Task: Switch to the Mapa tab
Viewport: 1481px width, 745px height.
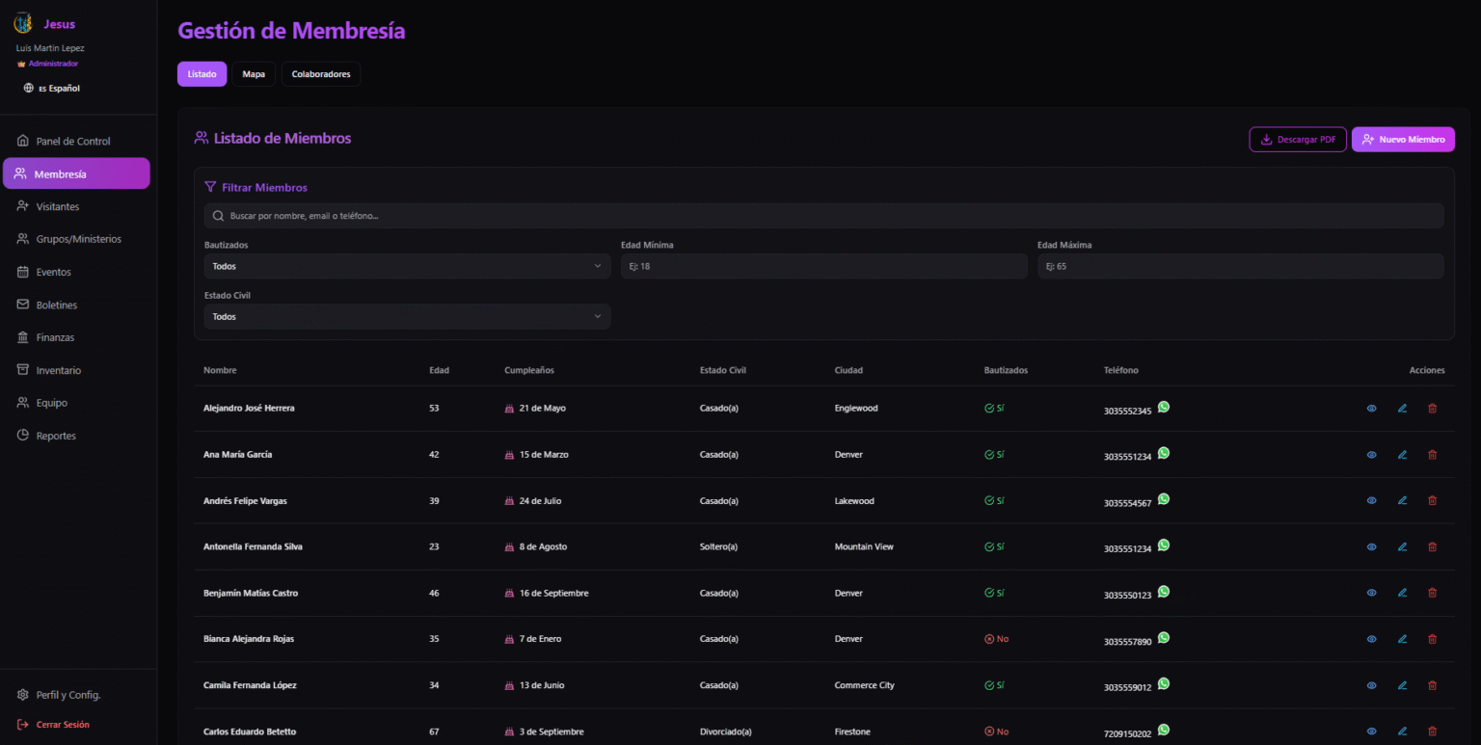Action: (254, 74)
